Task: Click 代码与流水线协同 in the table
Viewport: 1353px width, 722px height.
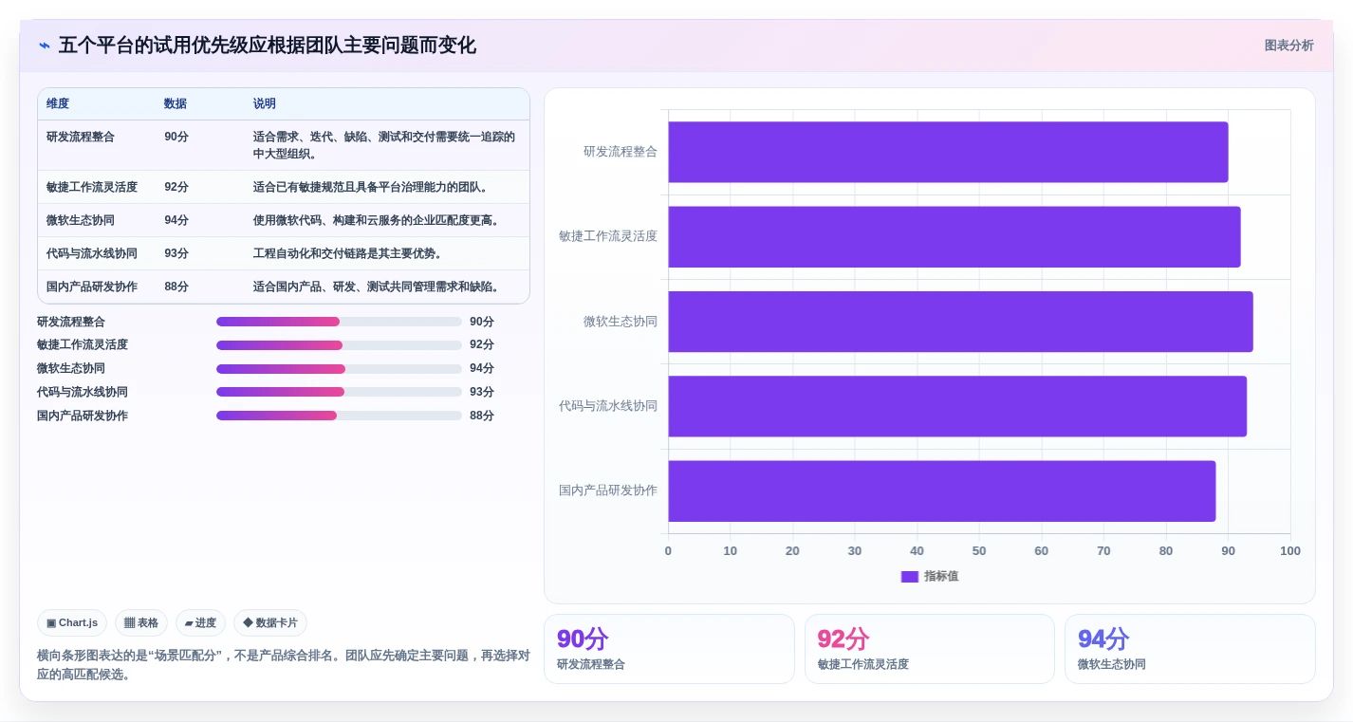Action: pos(92,253)
